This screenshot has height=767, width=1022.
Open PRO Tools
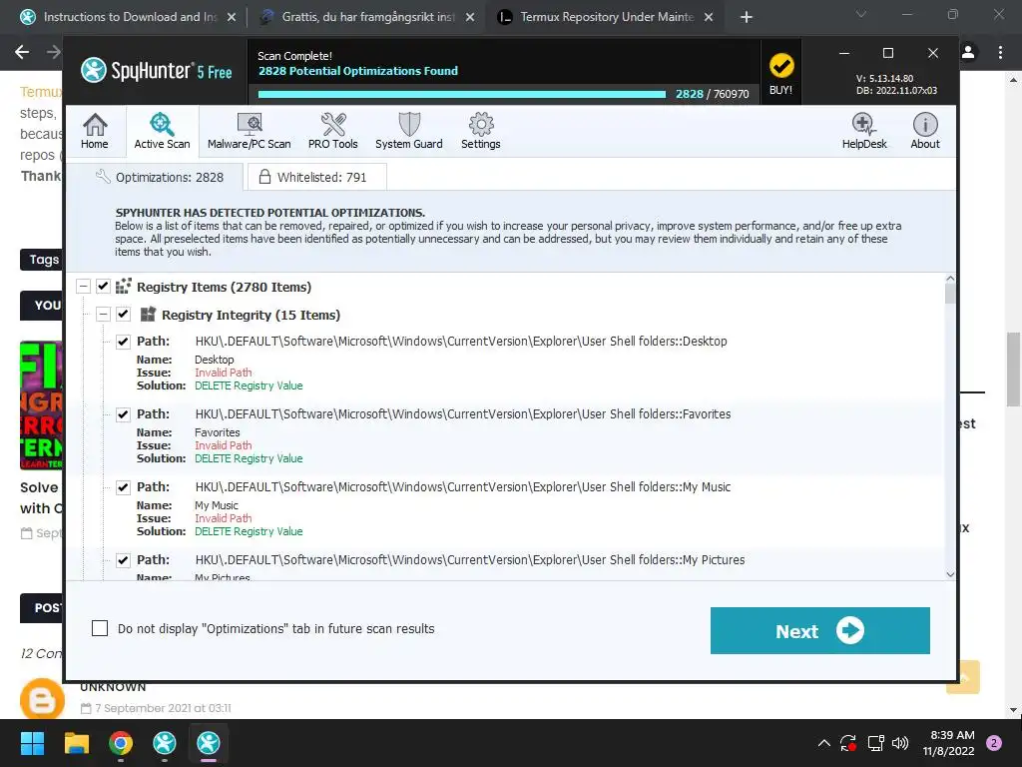(333, 131)
